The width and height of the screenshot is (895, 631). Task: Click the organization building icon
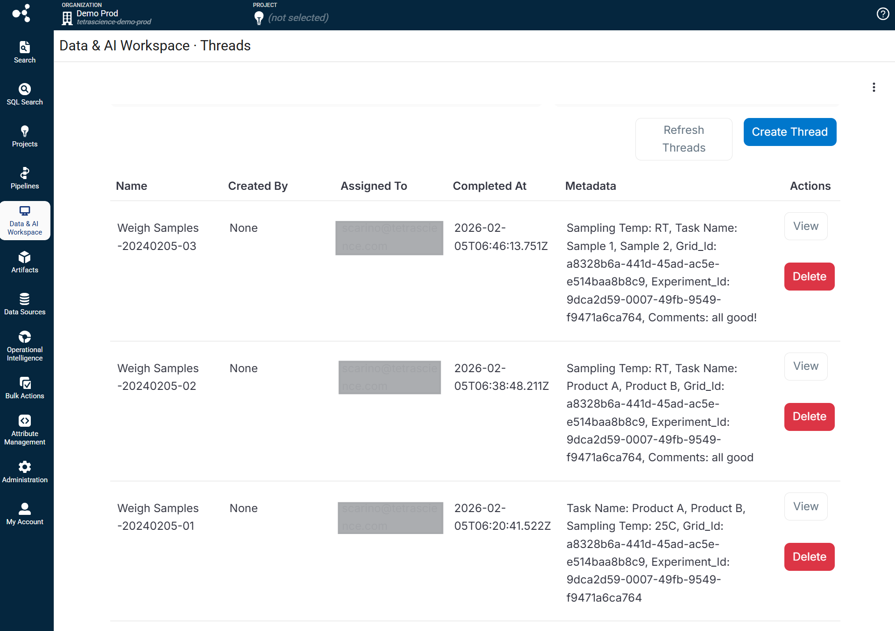(x=67, y=18)
